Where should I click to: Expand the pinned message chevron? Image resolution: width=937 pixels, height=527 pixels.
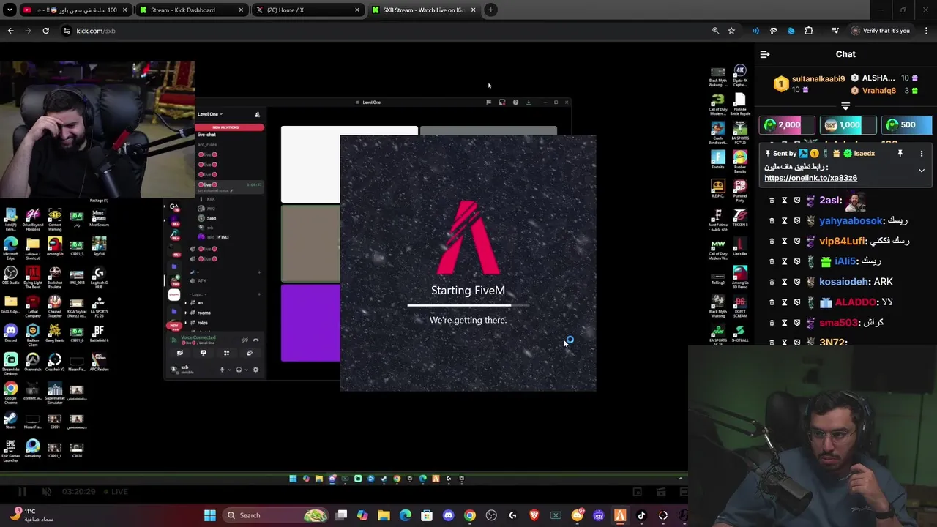[922, 171]
